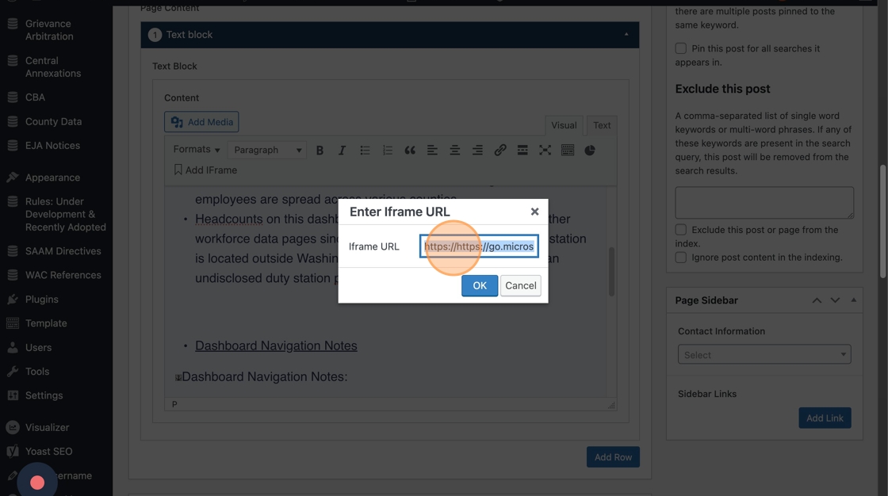Cancel the Iframe URL dialog
The height and width of the screenshot is (496, 888).
(520, 285)
